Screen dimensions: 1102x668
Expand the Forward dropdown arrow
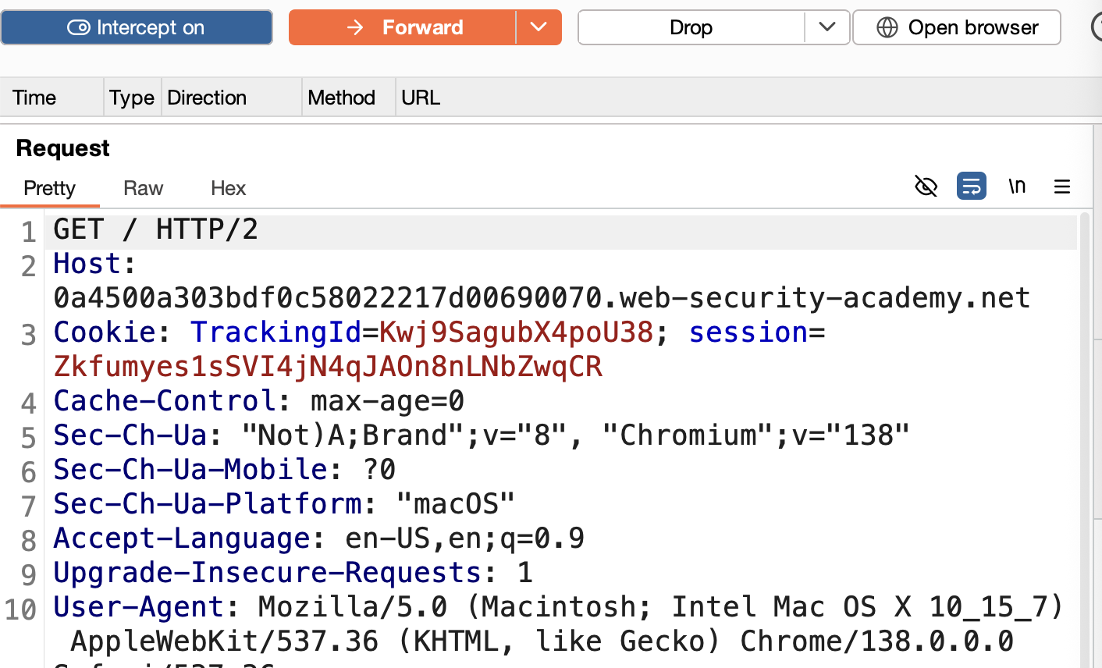click(539, 27)
